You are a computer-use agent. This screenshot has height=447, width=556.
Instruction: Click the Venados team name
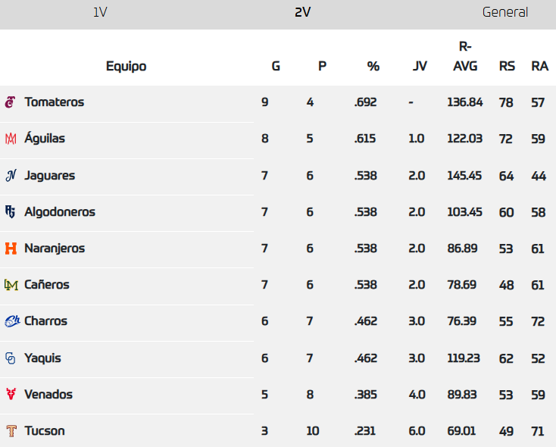pos(48,394)
